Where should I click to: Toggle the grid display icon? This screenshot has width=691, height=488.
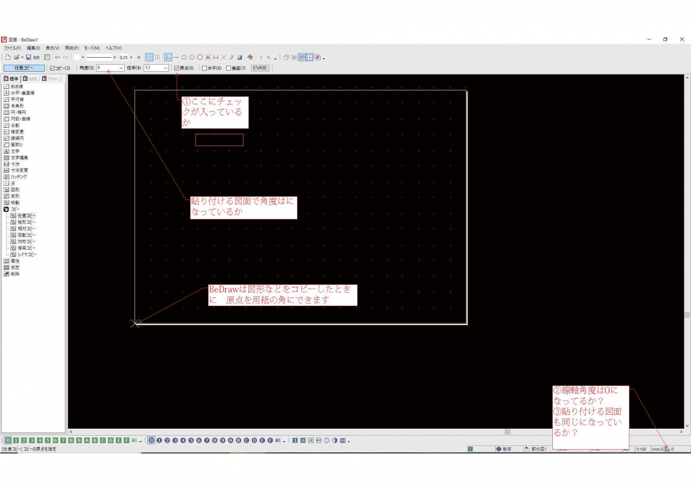click(x=149, y=57)
